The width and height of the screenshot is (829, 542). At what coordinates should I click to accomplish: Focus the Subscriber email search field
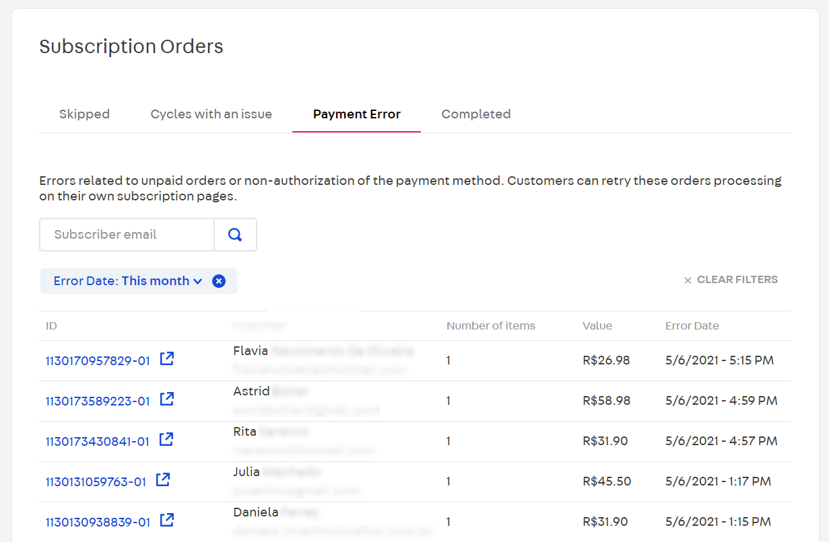(x=127, y=235)
